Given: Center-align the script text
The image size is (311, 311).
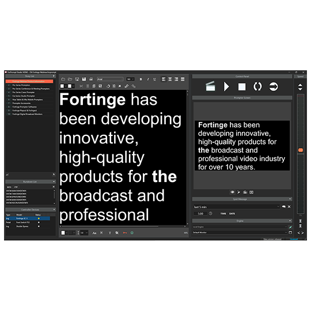Looking at the screenshot, I should (x=170, y=79).
